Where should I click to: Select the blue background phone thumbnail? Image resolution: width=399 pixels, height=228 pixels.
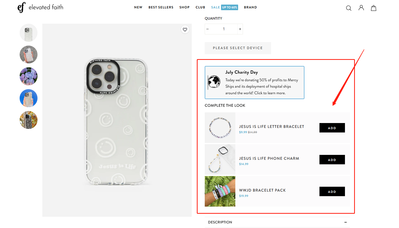[x=29, y=98]
